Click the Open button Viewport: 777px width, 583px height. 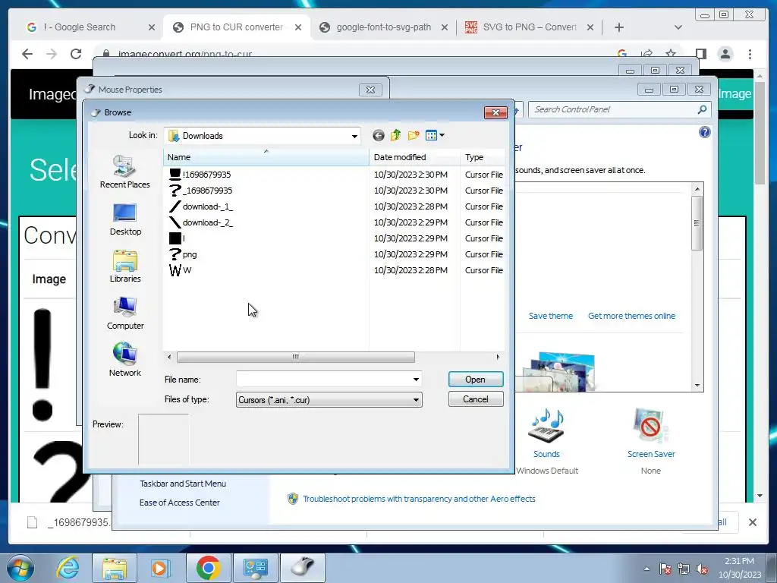pyautogui.click(x=475, y=380)
